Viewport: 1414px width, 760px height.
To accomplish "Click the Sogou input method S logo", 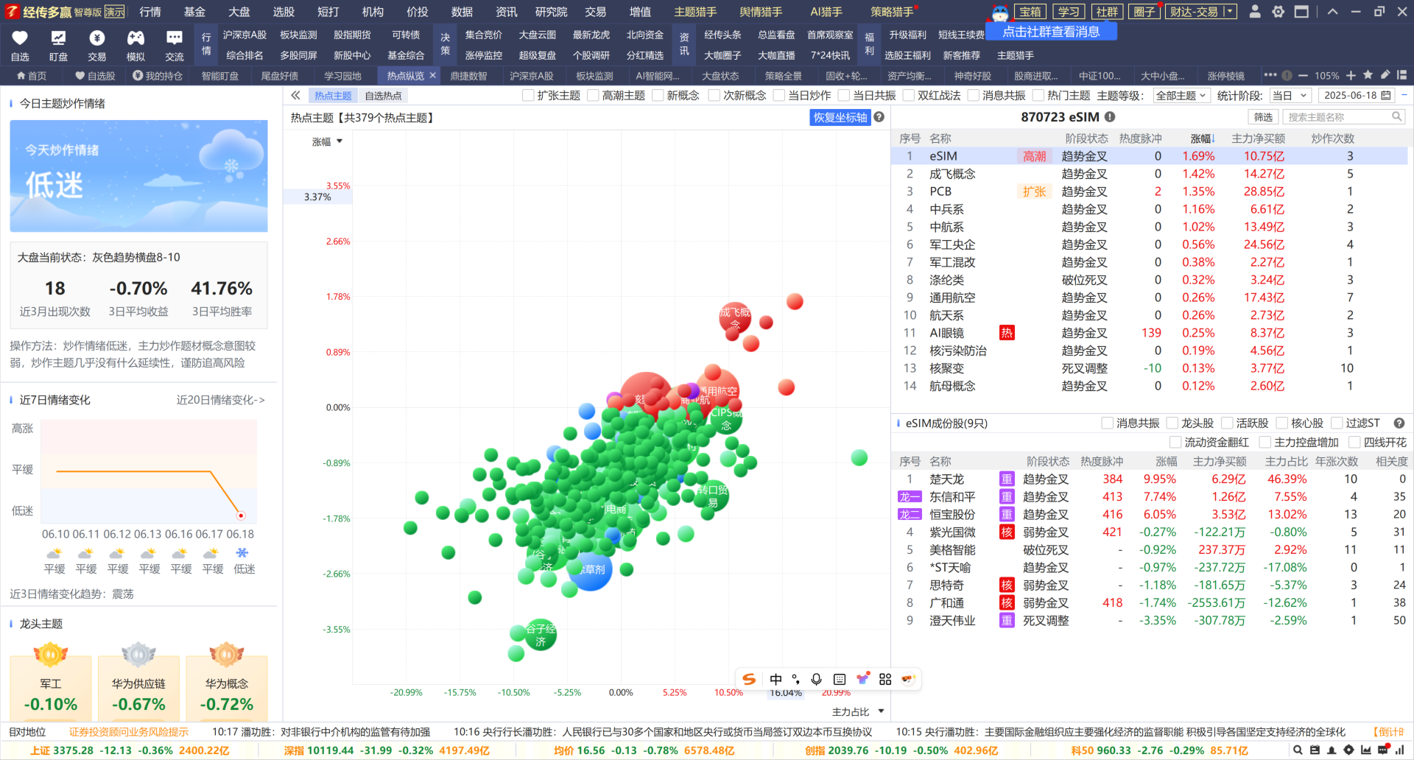I will [x=749, y=679].
